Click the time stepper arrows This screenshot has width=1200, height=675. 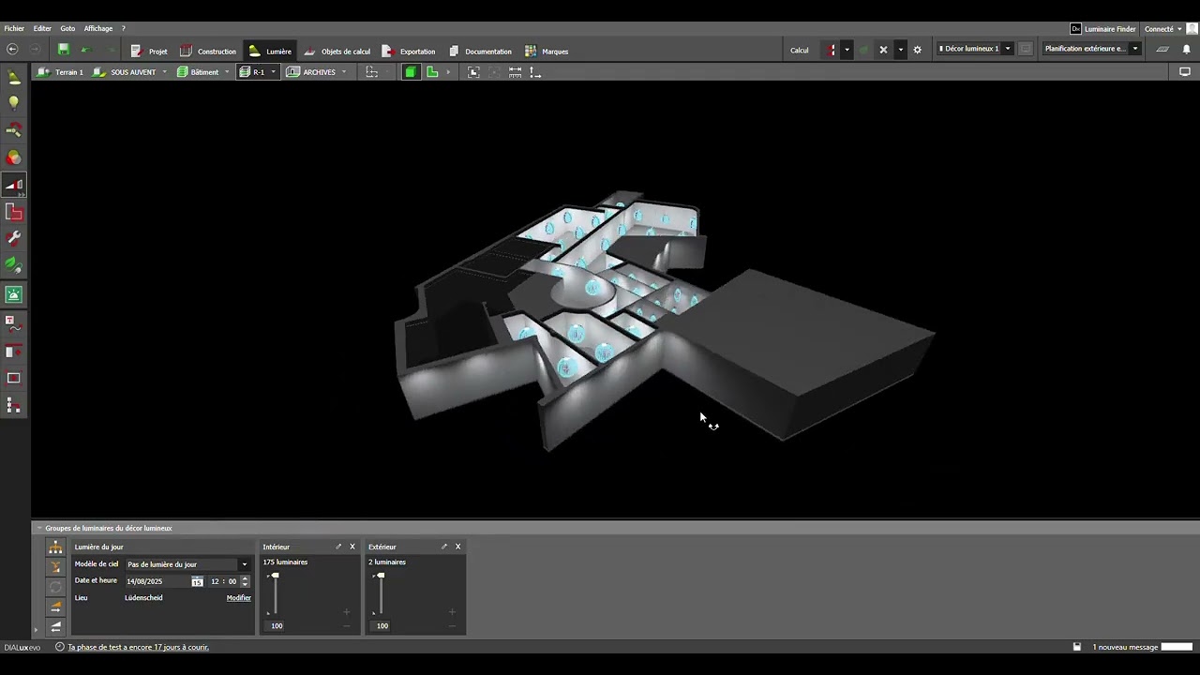(246, 581)
